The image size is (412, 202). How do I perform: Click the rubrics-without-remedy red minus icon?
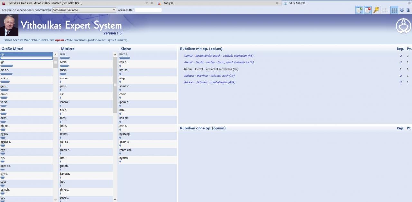(x=368, y=10)
